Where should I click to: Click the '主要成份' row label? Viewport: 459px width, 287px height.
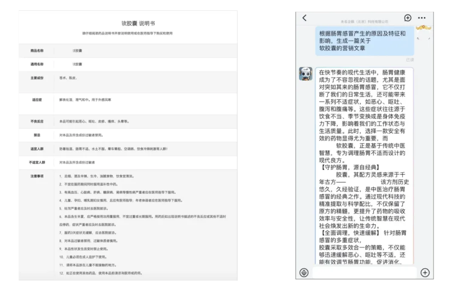[37, 78]
